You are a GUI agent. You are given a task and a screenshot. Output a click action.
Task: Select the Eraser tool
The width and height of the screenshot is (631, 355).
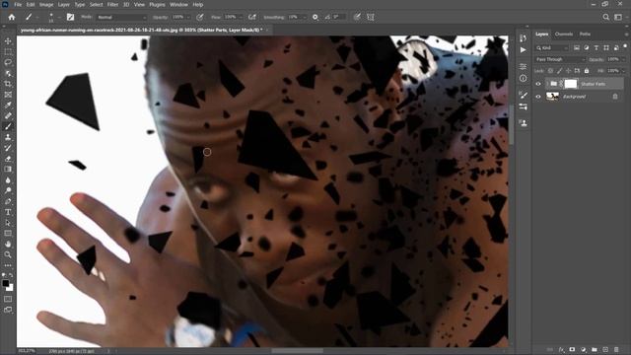(x=8, y=159)
